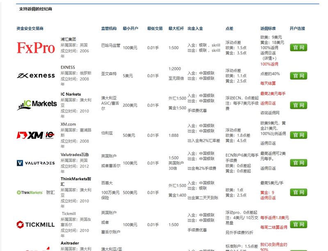Click 最高5美元/手 rebate text
The height and width of the screenshot is (251, 328).
(272, 183)
